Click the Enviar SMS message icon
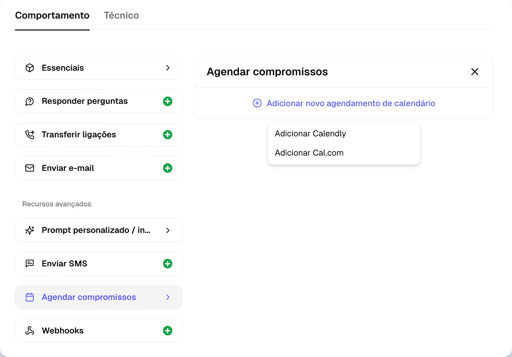 tap(30, 264)
